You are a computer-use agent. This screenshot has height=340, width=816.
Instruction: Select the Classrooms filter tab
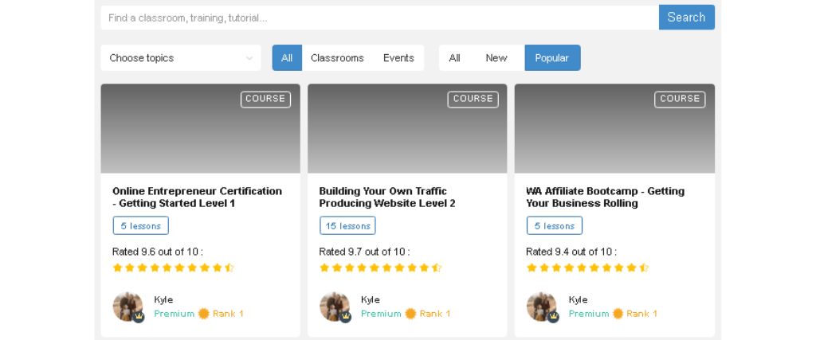[337, 57]
